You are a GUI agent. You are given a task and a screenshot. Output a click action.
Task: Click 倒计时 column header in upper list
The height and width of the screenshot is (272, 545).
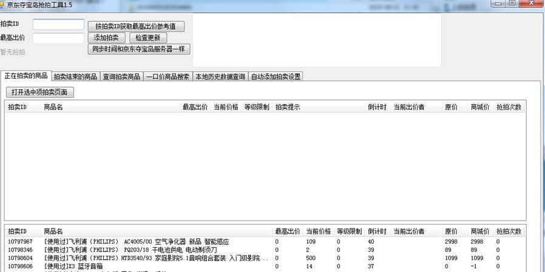click(x=377, y=107)
